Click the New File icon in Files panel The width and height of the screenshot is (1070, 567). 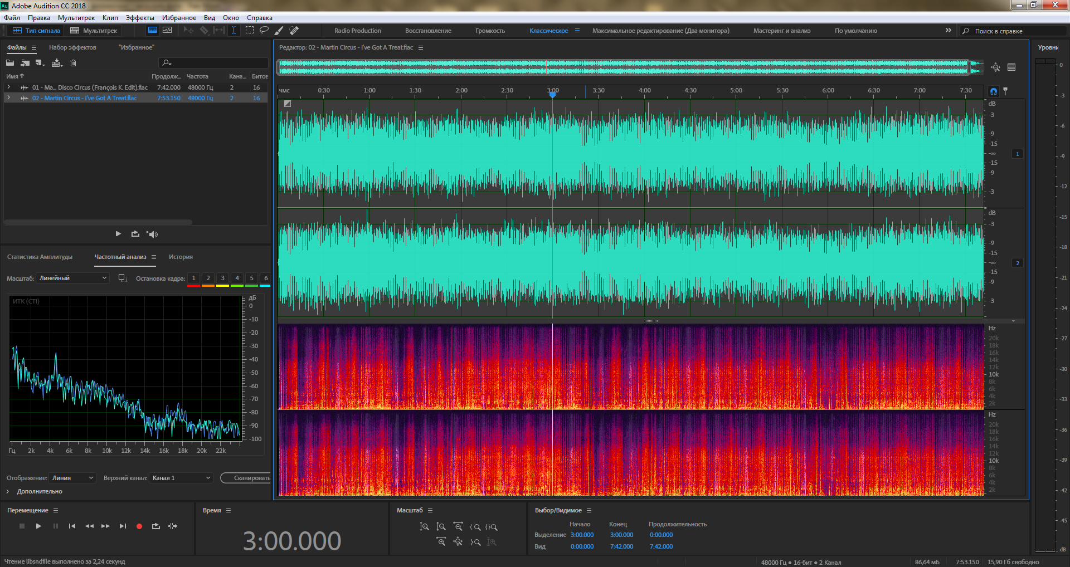(x=40, y=63)
